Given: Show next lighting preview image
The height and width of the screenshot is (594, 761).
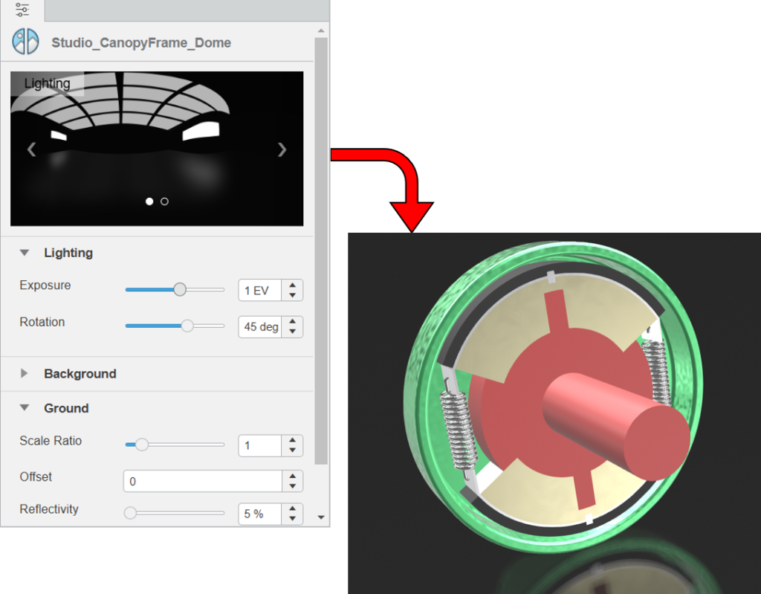Looking at the screenshot, I should click(282, 149).
